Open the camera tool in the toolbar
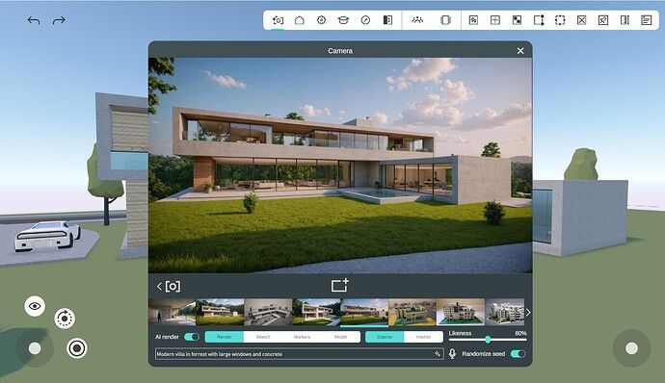This screenshot has width=665, height=383. (x=278, y=20)
